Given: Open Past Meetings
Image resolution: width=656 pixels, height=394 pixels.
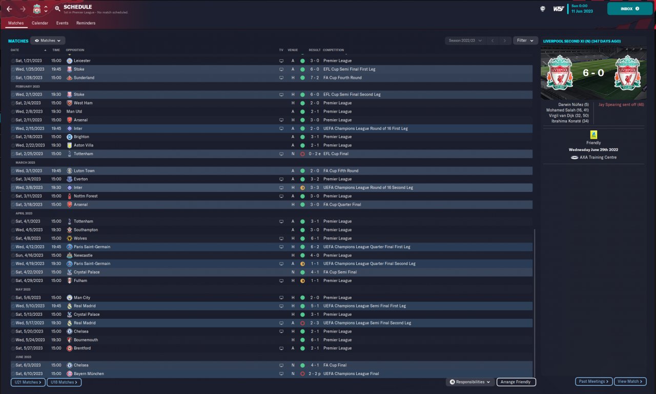Looking at the screenshot, I should (x=594, y=381).
